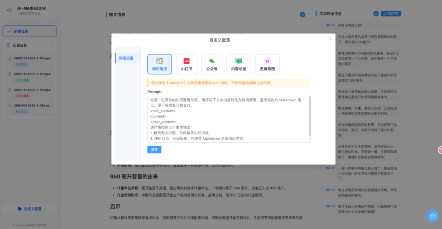
Task: Click the 小红书风格 tag
Action: click(x=23, y=96)
